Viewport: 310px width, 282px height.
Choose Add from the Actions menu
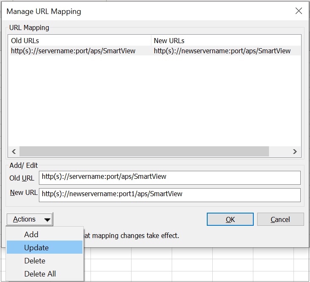point(44,234)
